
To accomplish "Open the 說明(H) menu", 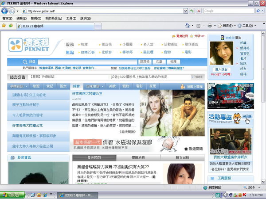I will (86, 18).
